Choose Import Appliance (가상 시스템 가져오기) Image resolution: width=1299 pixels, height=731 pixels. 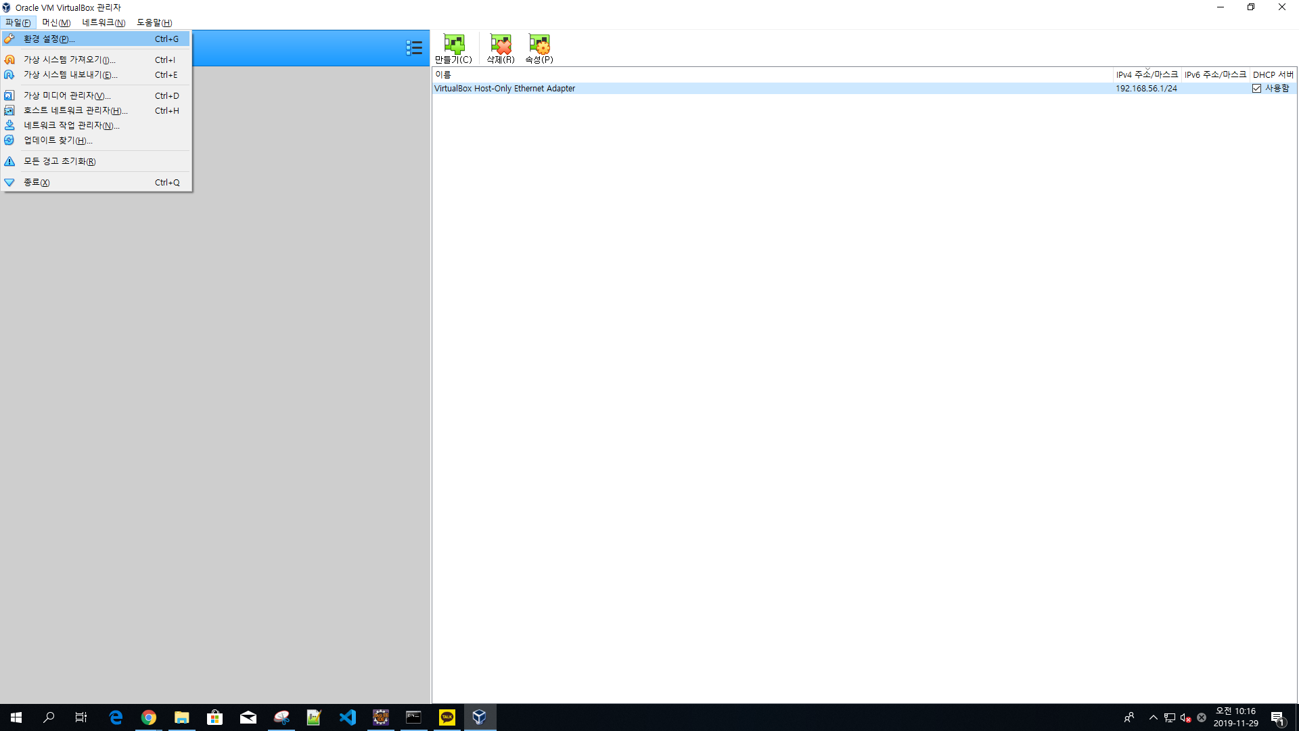point(69,60)
